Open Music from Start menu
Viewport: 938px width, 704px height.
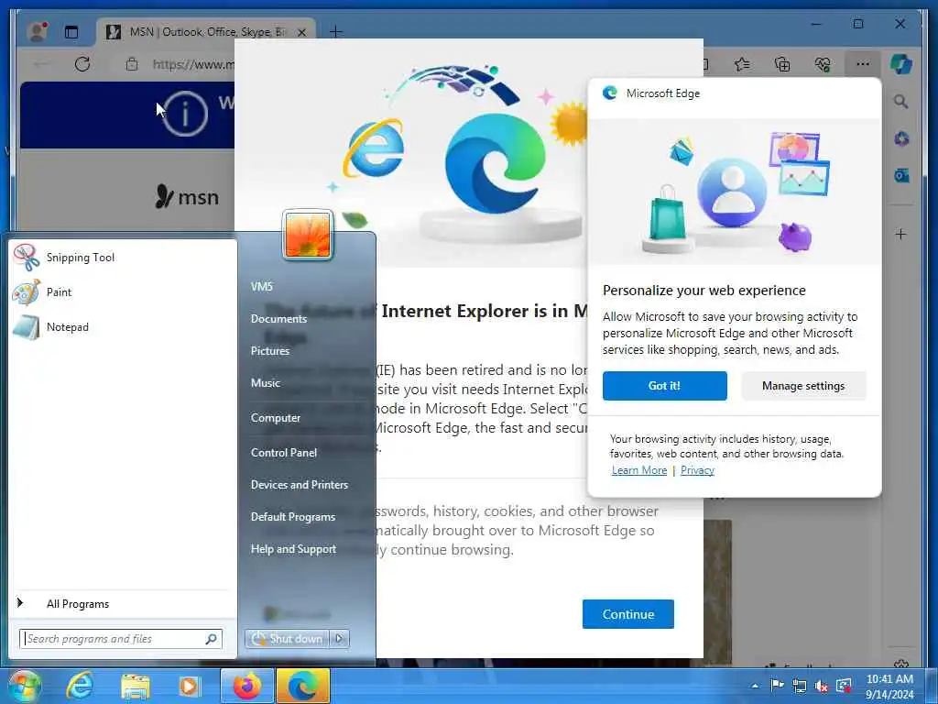266,382
